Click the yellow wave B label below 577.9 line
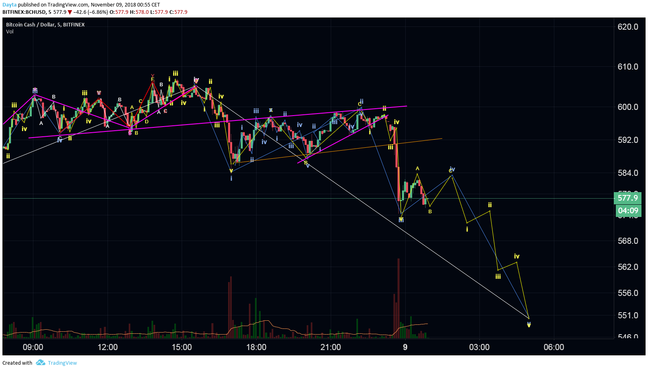Viewport: 648px width, 370px height. pyautogui.click(x=430, y=212)
